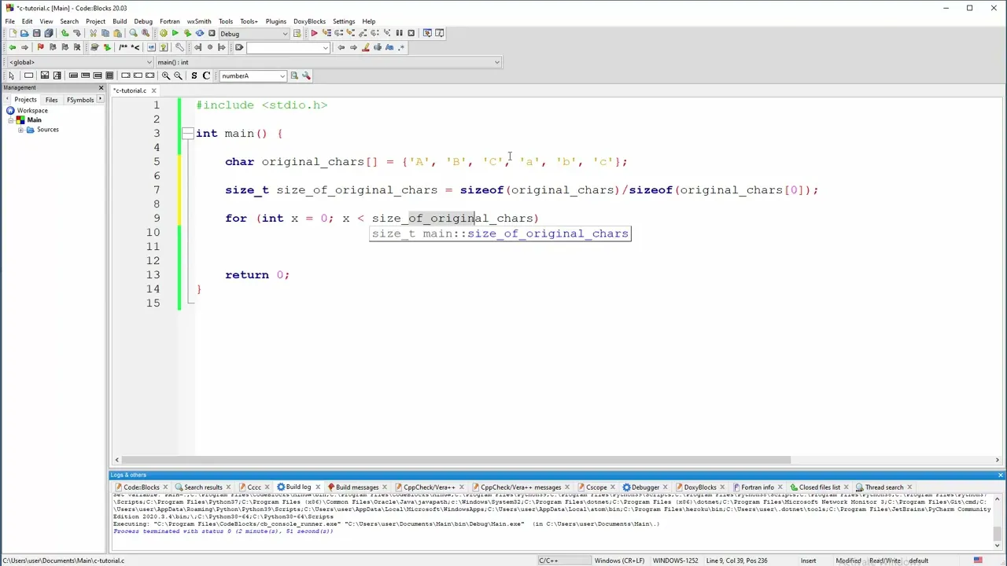The width and height of the screenshot is (1007, 566).
Task: Switch to the Files tab in Management
Action: [51, 100]
